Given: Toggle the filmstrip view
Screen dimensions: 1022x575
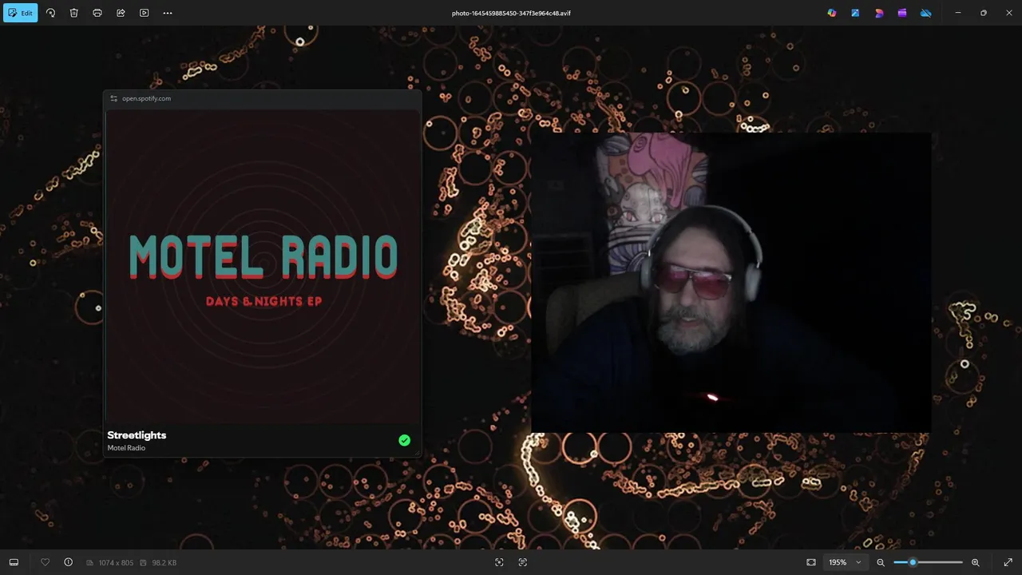Looking at the screenshot, I should click(x=14, y=562).
